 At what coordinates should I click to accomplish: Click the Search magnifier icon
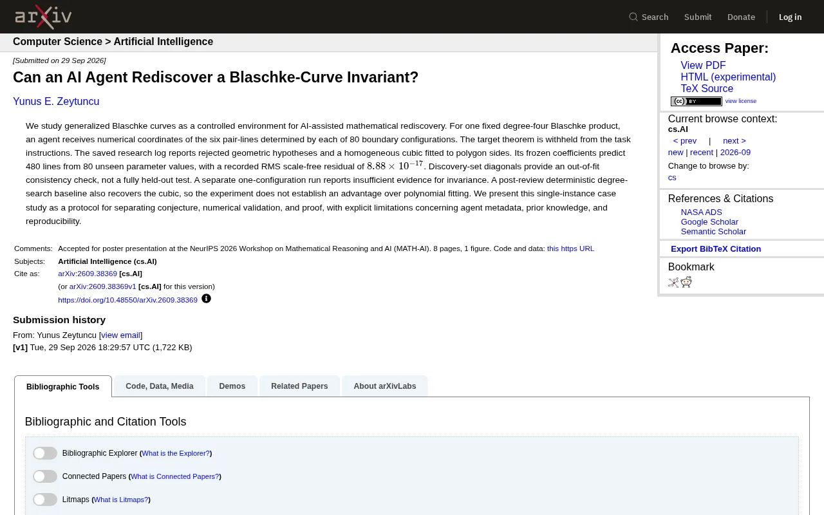coord(633,17)
